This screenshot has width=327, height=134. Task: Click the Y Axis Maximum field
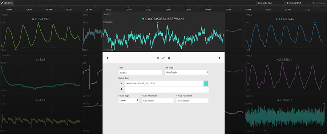click(x=192, y=101)
